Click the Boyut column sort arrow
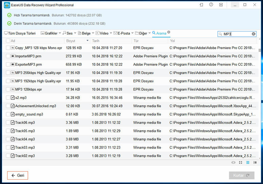The image size is (263, 184). click(x=87, y=40)
